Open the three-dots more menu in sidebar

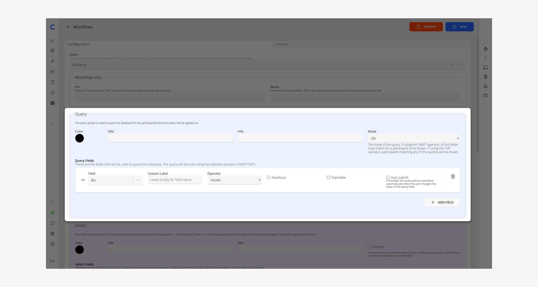[x=52, y=124]
